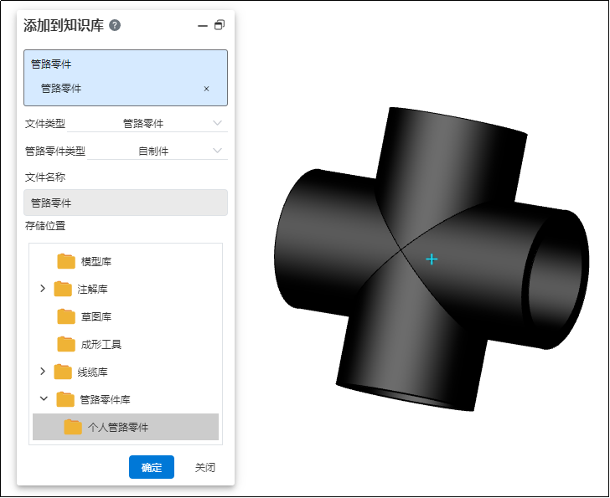Click the 关闭 button
The height and width of the screenshot is (498, 610).
point(204,467)
